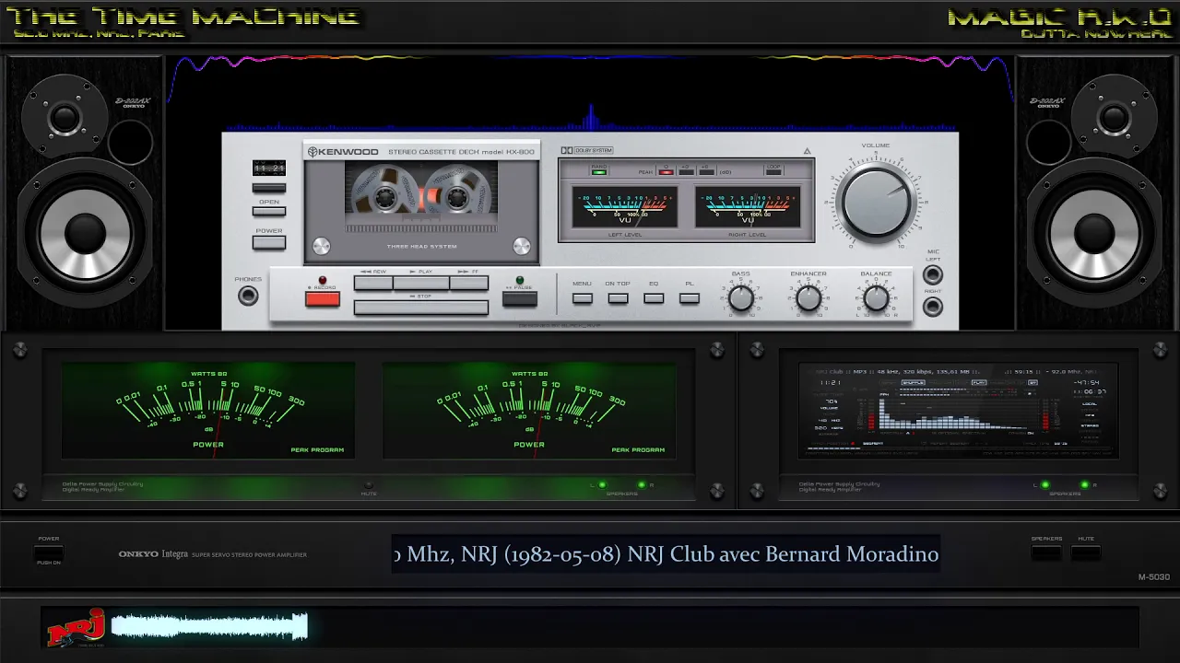The width and height of the screenshot is (1180, 663).
Task: Open the playlist with the PL button
Action: click(690, 298)
